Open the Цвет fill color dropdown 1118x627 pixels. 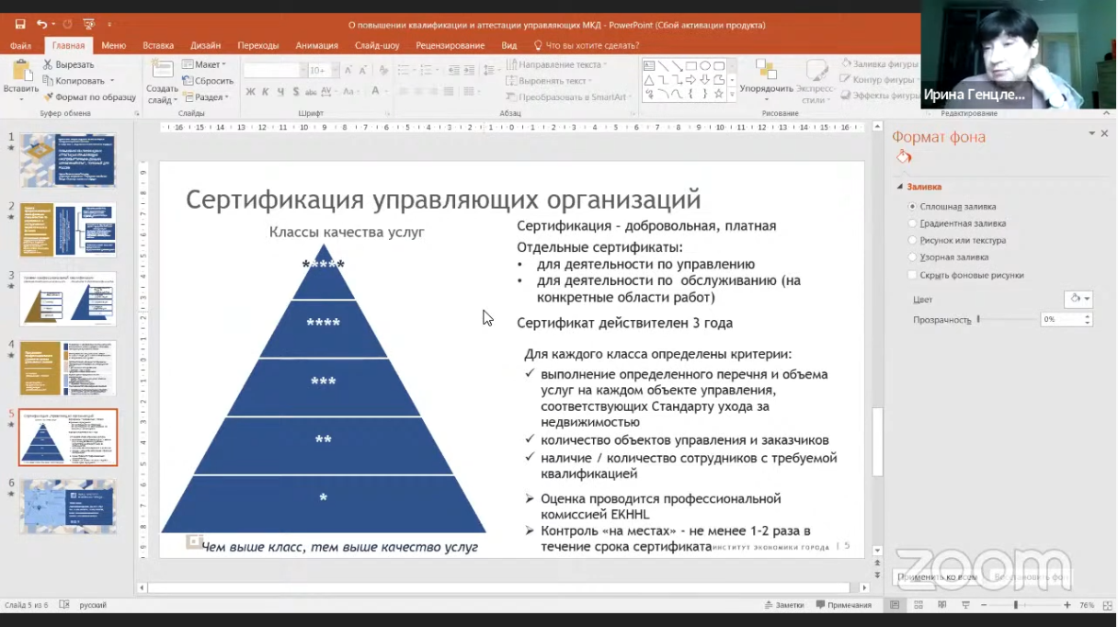tap(1078, 299)
